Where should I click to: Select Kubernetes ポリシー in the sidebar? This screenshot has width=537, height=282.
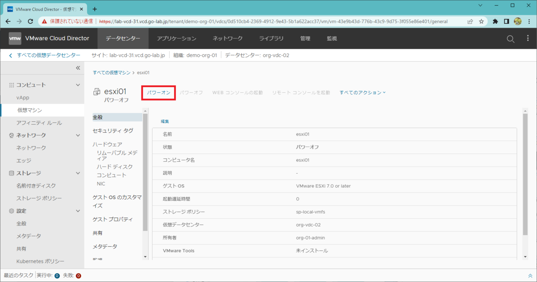point(40,261)
